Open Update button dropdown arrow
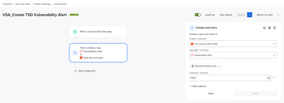The height and width of the screenshot is (103, 284). (249, 15)
